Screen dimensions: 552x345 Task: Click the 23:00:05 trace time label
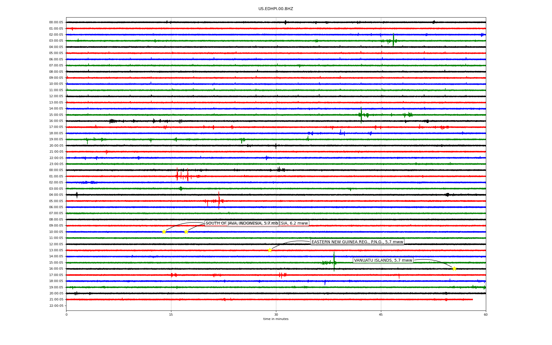tap(56, 164)
